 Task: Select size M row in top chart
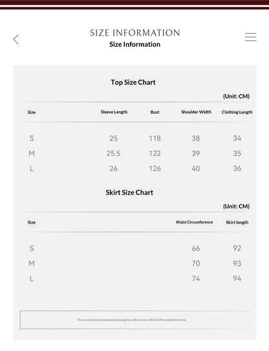135,153
